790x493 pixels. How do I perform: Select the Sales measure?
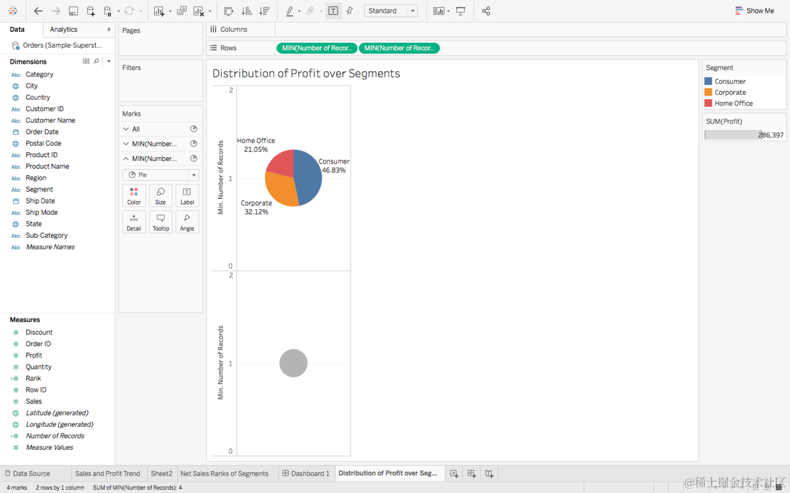34,401
